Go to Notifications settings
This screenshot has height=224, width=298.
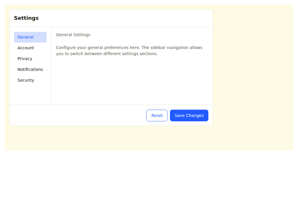pos(30,69)
